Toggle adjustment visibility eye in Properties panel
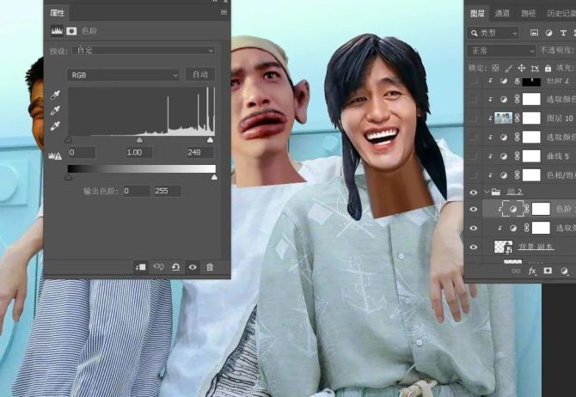Image resolution: width=576 pixels, height=397 pixels. (x=193, y=266)
